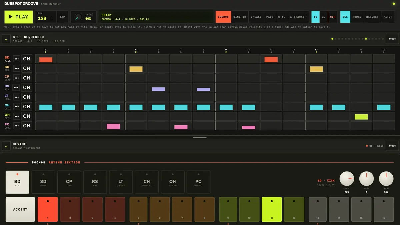400x225 pixels.
Task: Click the LEVEL knob for BD Kick
Action: tap(347, 179)
